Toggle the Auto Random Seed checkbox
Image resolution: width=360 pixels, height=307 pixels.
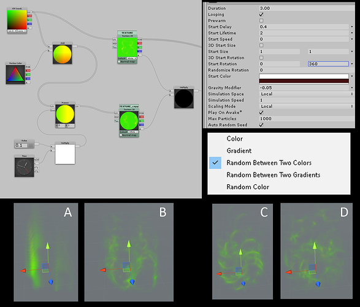click(x=261, y=125)
